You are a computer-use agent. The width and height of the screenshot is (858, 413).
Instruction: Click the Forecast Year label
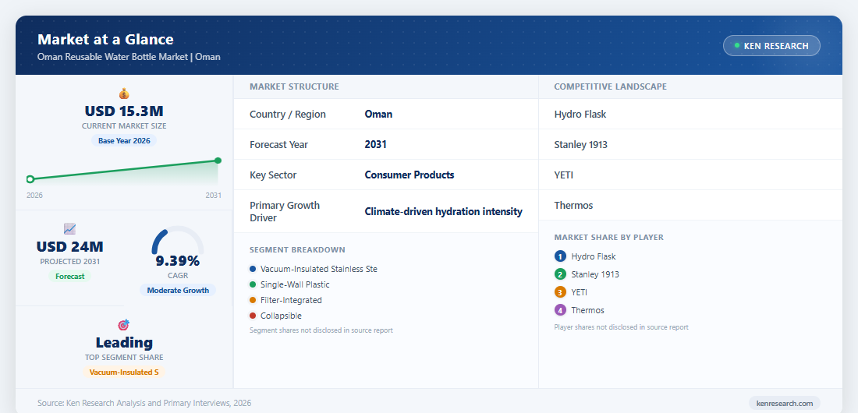279,144
